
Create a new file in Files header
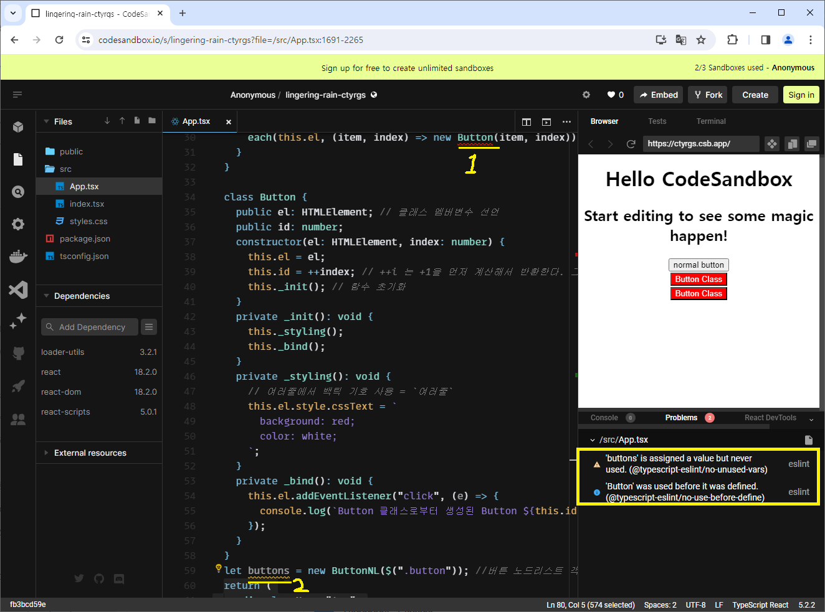point(137,121)
